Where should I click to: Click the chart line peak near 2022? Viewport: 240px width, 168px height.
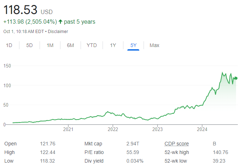coord(108,112)
